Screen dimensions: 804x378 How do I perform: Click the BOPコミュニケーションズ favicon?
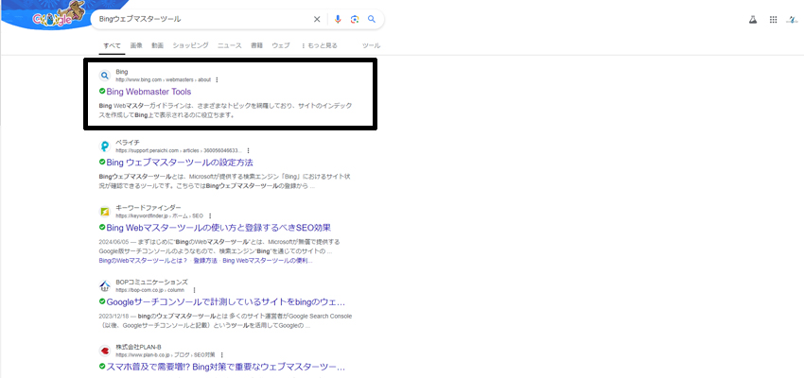105,285
